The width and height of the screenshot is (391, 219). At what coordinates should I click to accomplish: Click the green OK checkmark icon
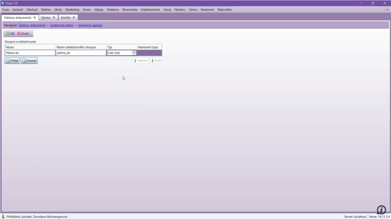coord(8,34)
